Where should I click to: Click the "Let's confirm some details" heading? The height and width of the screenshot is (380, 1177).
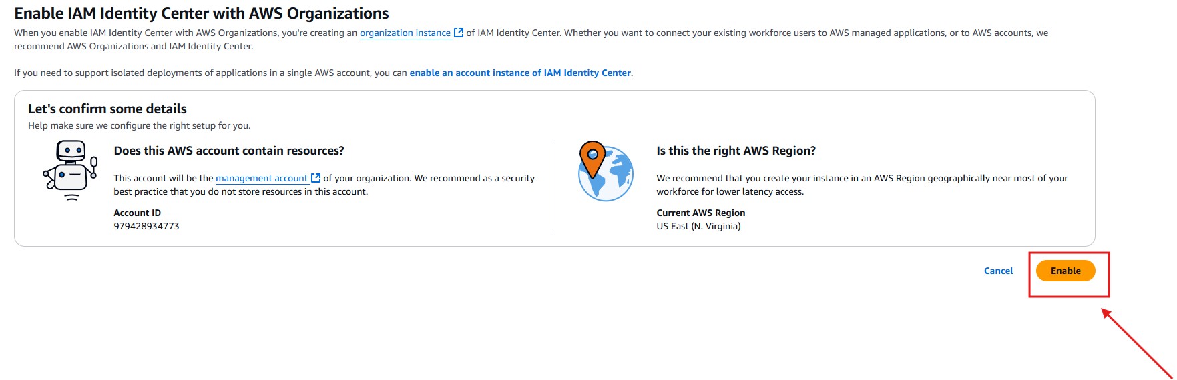(x=107, y=109)
